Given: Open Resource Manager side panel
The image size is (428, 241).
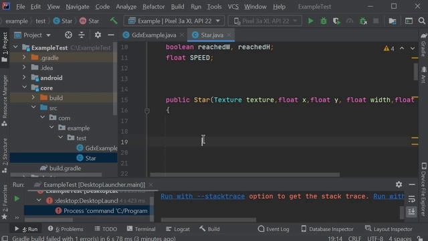Looking at the screenshot, I should click(x=5, y=100).
